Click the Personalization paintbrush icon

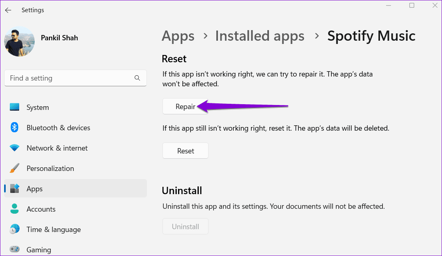(x=14, y=168)
